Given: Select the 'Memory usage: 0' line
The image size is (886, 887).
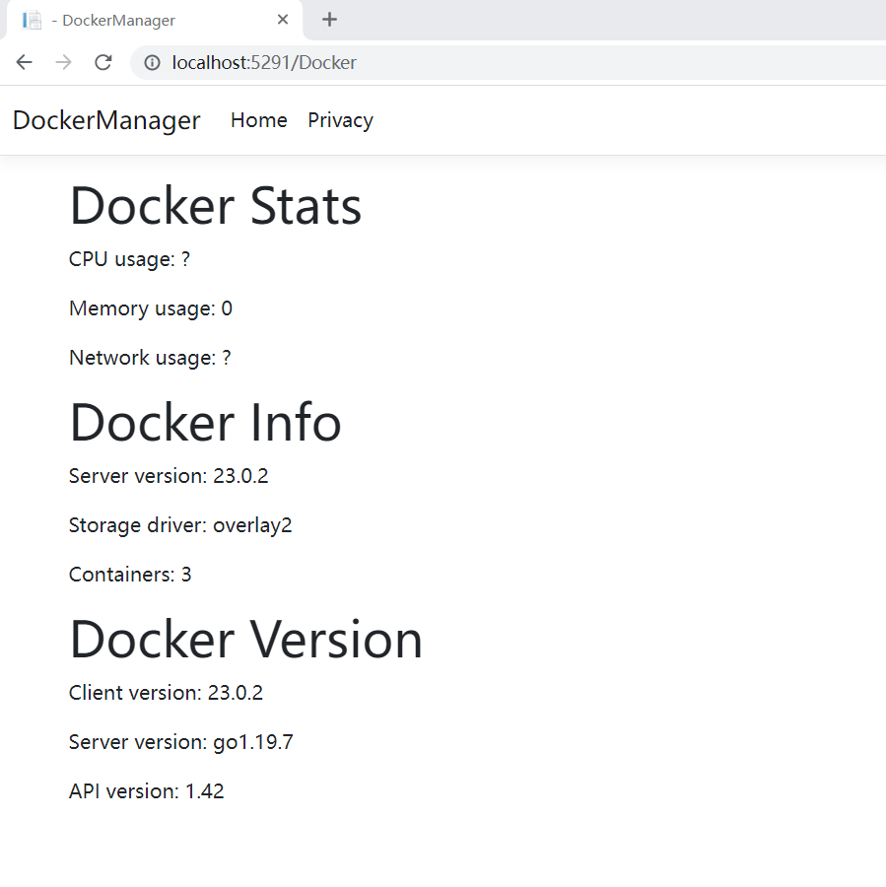Looking at the screenshot, I should click(151, 308).
